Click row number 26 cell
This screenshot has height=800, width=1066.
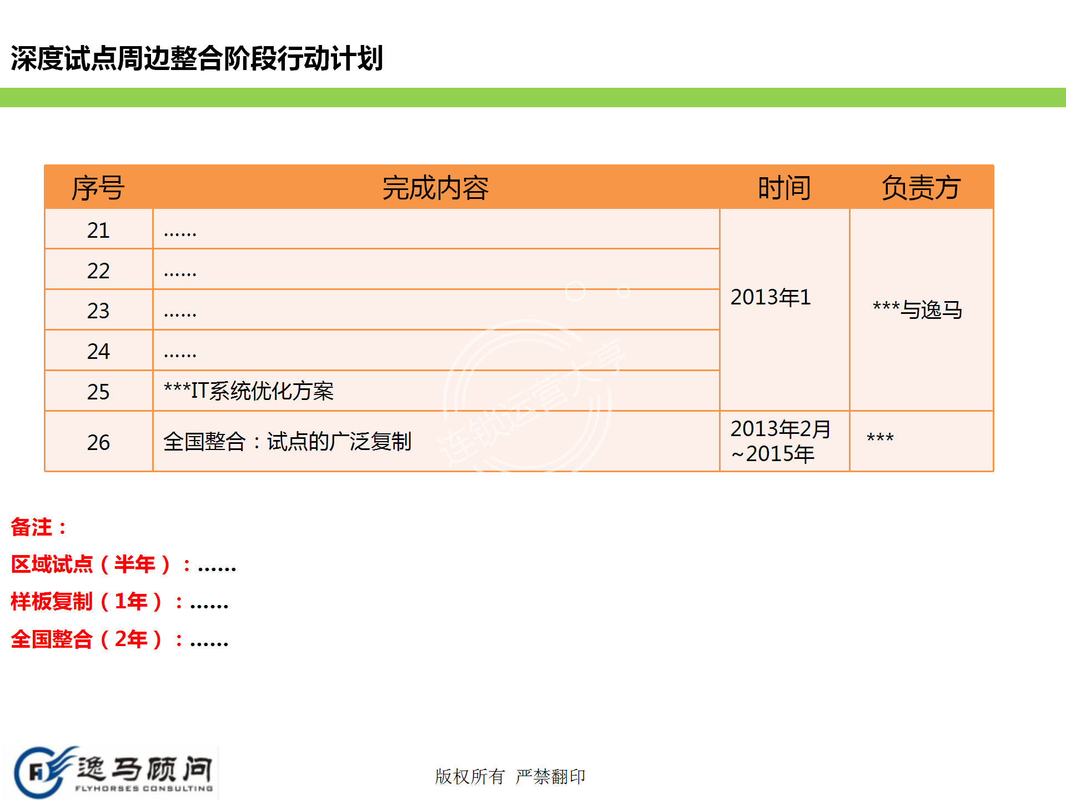(98, 442)
